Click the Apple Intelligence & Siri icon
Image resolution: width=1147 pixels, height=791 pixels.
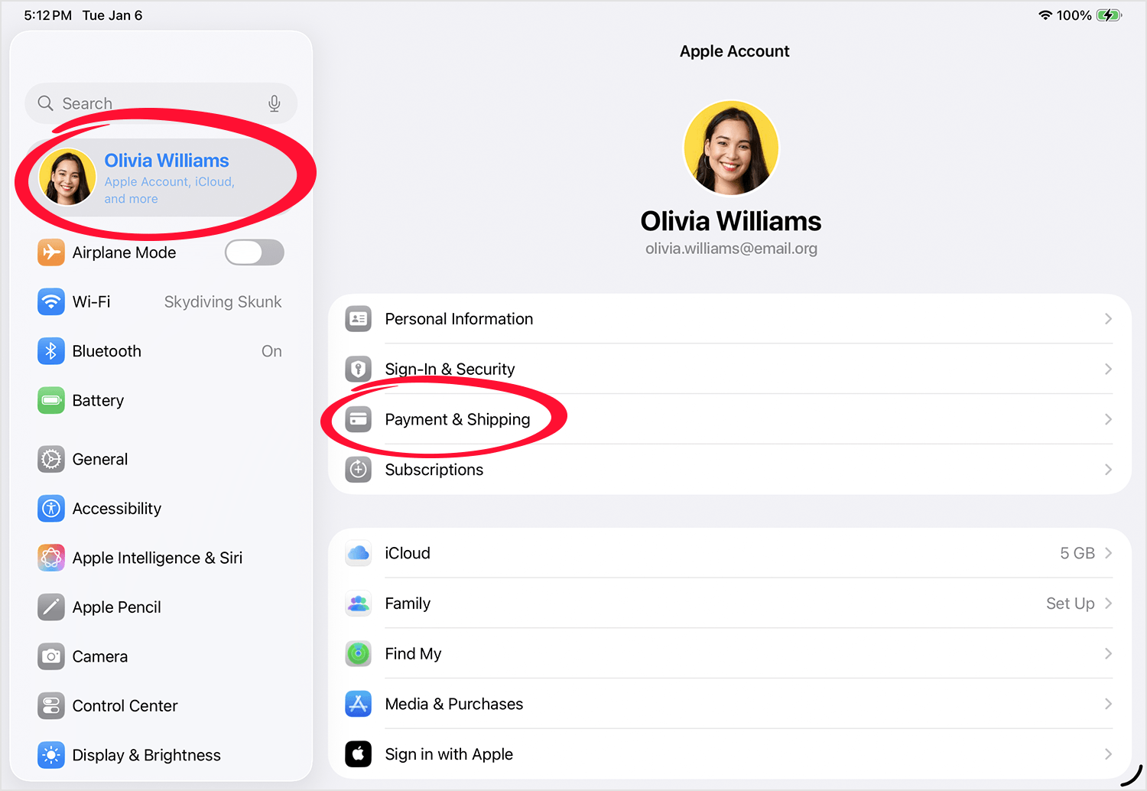tap(51, 558)
